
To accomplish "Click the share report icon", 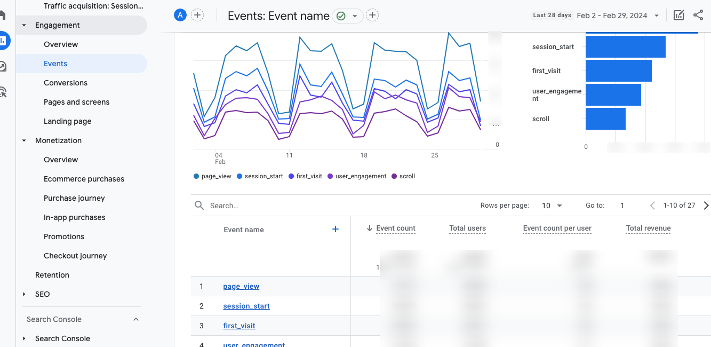I will (x=698, y=15).
